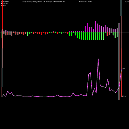Click the purple Volume legend swatch
This screenshot has width=129, height=129.
point(2,3)
